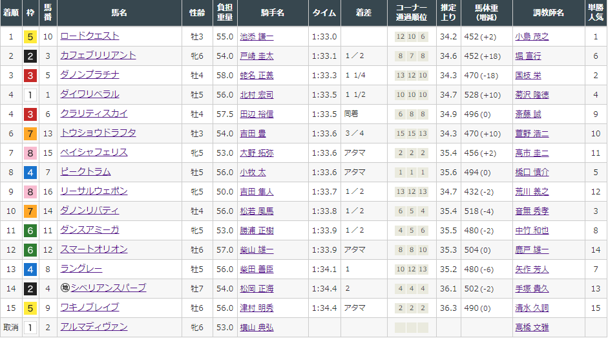Click jockey 横山 典弘
Viewport: 608px width, 338px height.
257,328
